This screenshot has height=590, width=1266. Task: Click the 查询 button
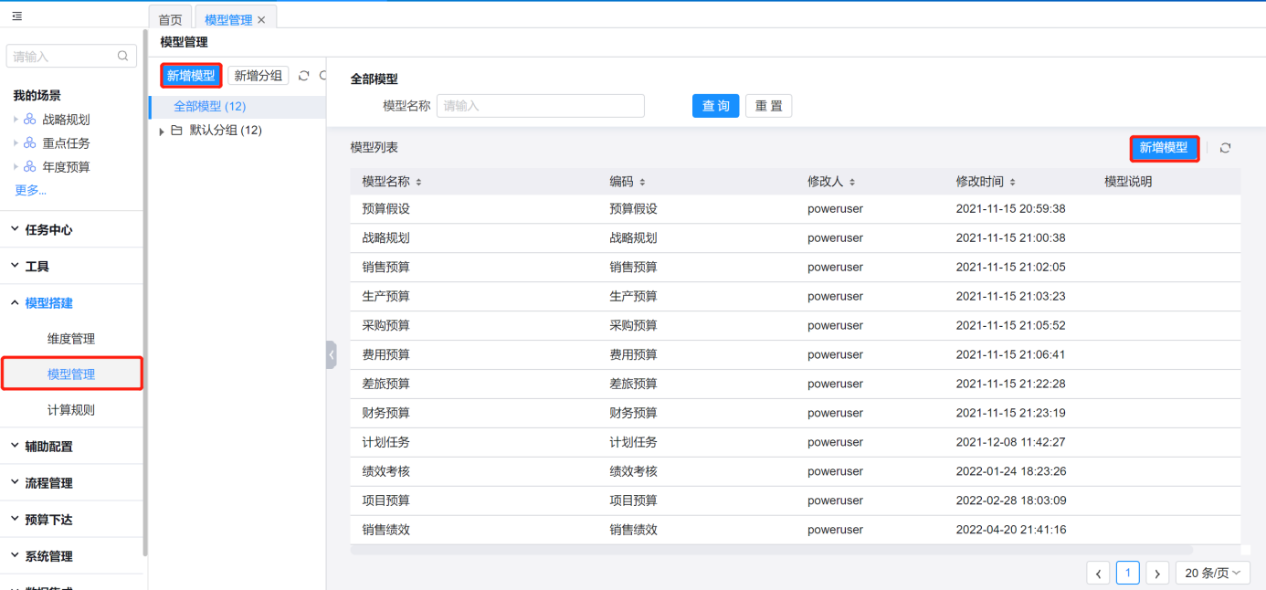pos(715,106)
